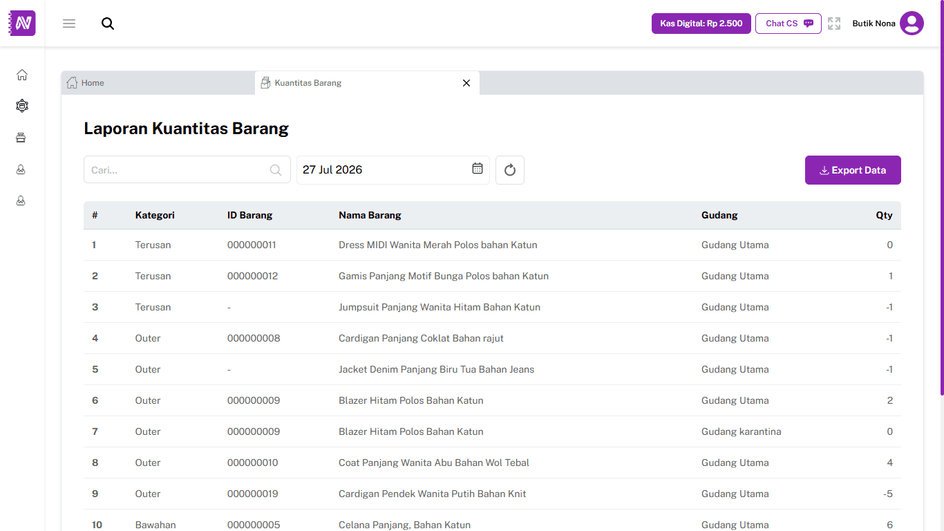This screenshot has height=531, width=944.
Task: Click Laporan Kuantitas Barang heading
Action: [x=186, y=129]
